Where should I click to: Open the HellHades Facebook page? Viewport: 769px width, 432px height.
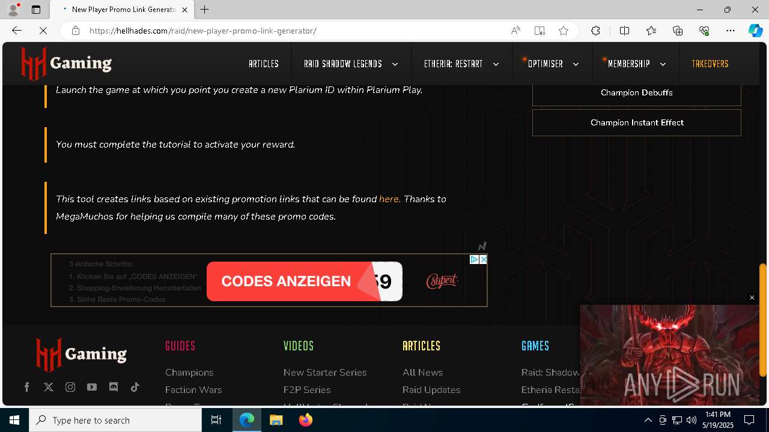[x=26, y=387]
